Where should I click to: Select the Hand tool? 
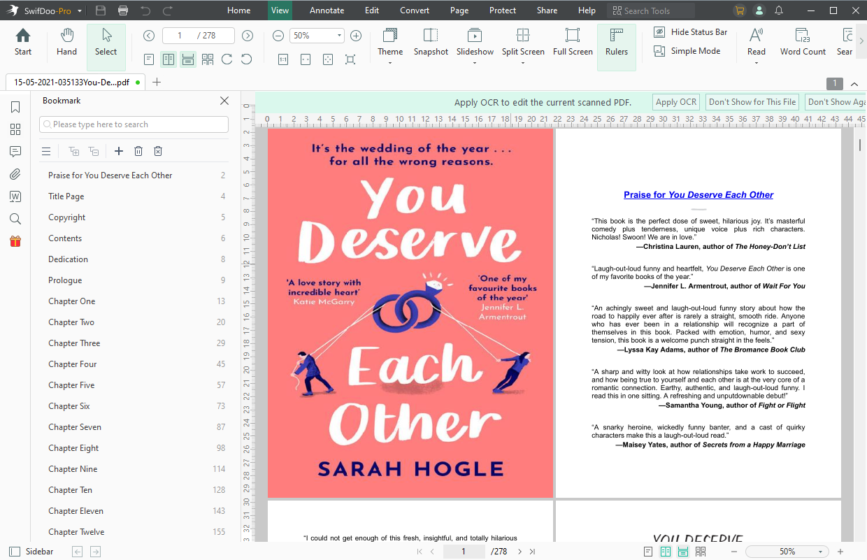point(66,43)
